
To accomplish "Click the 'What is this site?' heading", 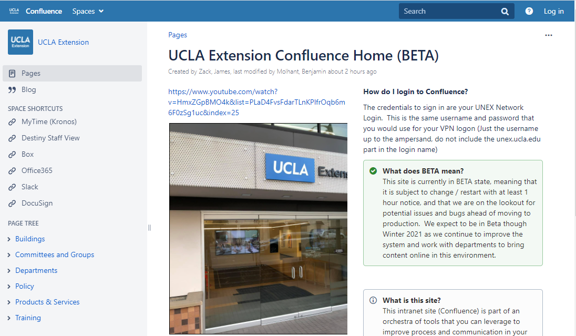I will coord(412,300).
